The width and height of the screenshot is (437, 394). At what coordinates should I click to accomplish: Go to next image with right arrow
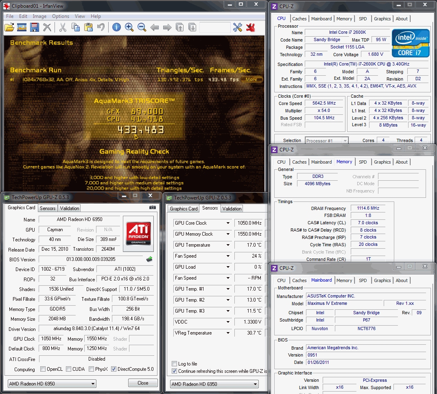[x=167, y=27]
